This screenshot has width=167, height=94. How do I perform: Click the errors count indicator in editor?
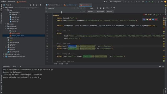[145, 15]
